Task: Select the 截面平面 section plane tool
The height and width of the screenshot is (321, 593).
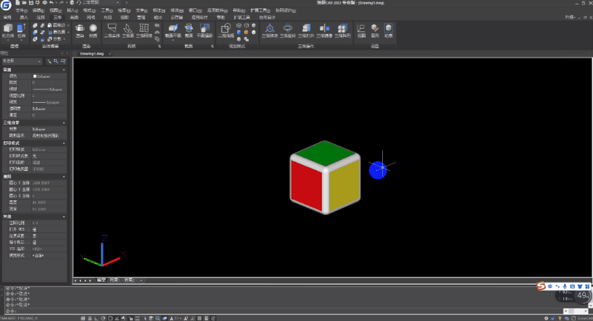Action: 173,31
